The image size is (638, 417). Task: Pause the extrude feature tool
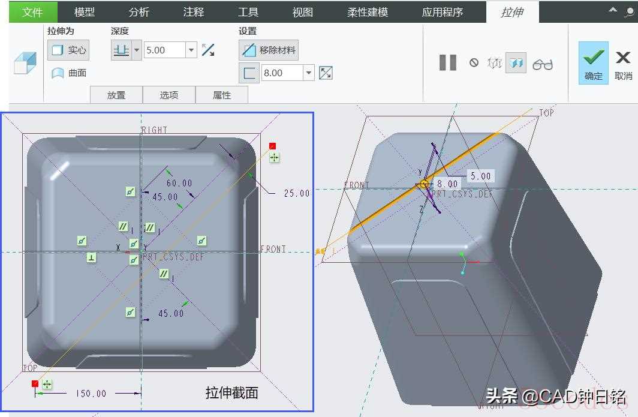[448, 62]
